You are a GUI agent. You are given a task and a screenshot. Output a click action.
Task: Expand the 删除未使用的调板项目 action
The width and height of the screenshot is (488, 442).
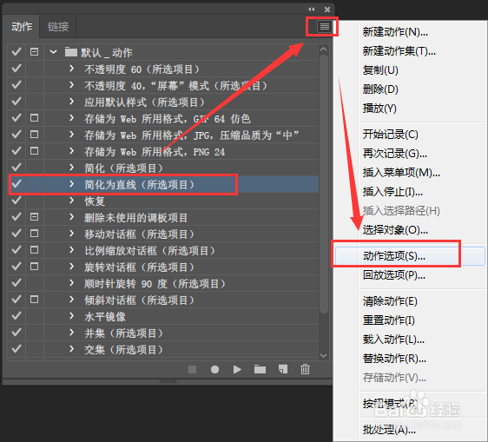[71, 217]
